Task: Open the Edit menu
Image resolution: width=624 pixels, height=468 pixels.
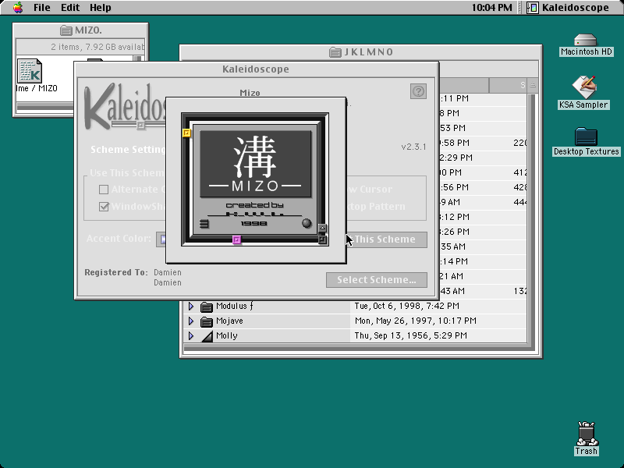Action: pyautogui.click(x=70, y=8)
